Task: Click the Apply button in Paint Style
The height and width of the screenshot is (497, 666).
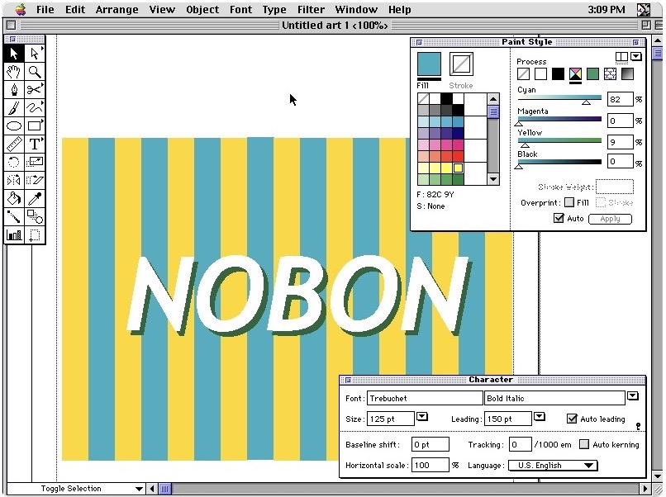Action: (x=610, y=219)
